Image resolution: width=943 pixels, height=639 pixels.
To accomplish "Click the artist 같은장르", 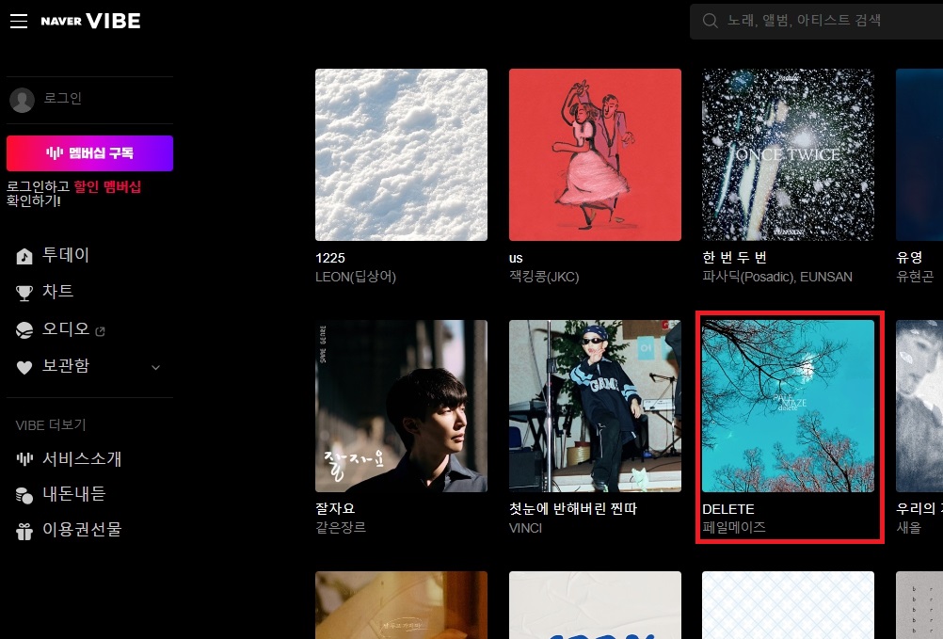I will pyautogui.click(x=341, y=528).
